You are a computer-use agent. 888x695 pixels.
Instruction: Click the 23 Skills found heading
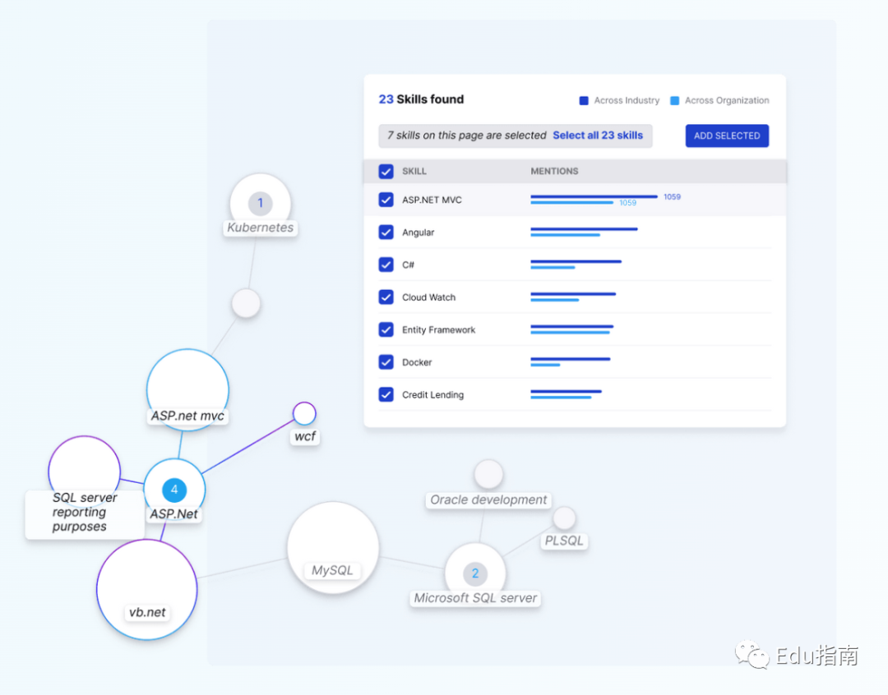(421, 99)
